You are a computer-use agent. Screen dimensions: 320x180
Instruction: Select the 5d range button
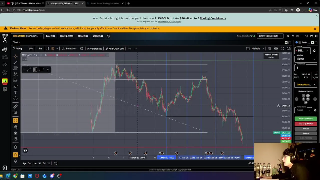point(39,163)
